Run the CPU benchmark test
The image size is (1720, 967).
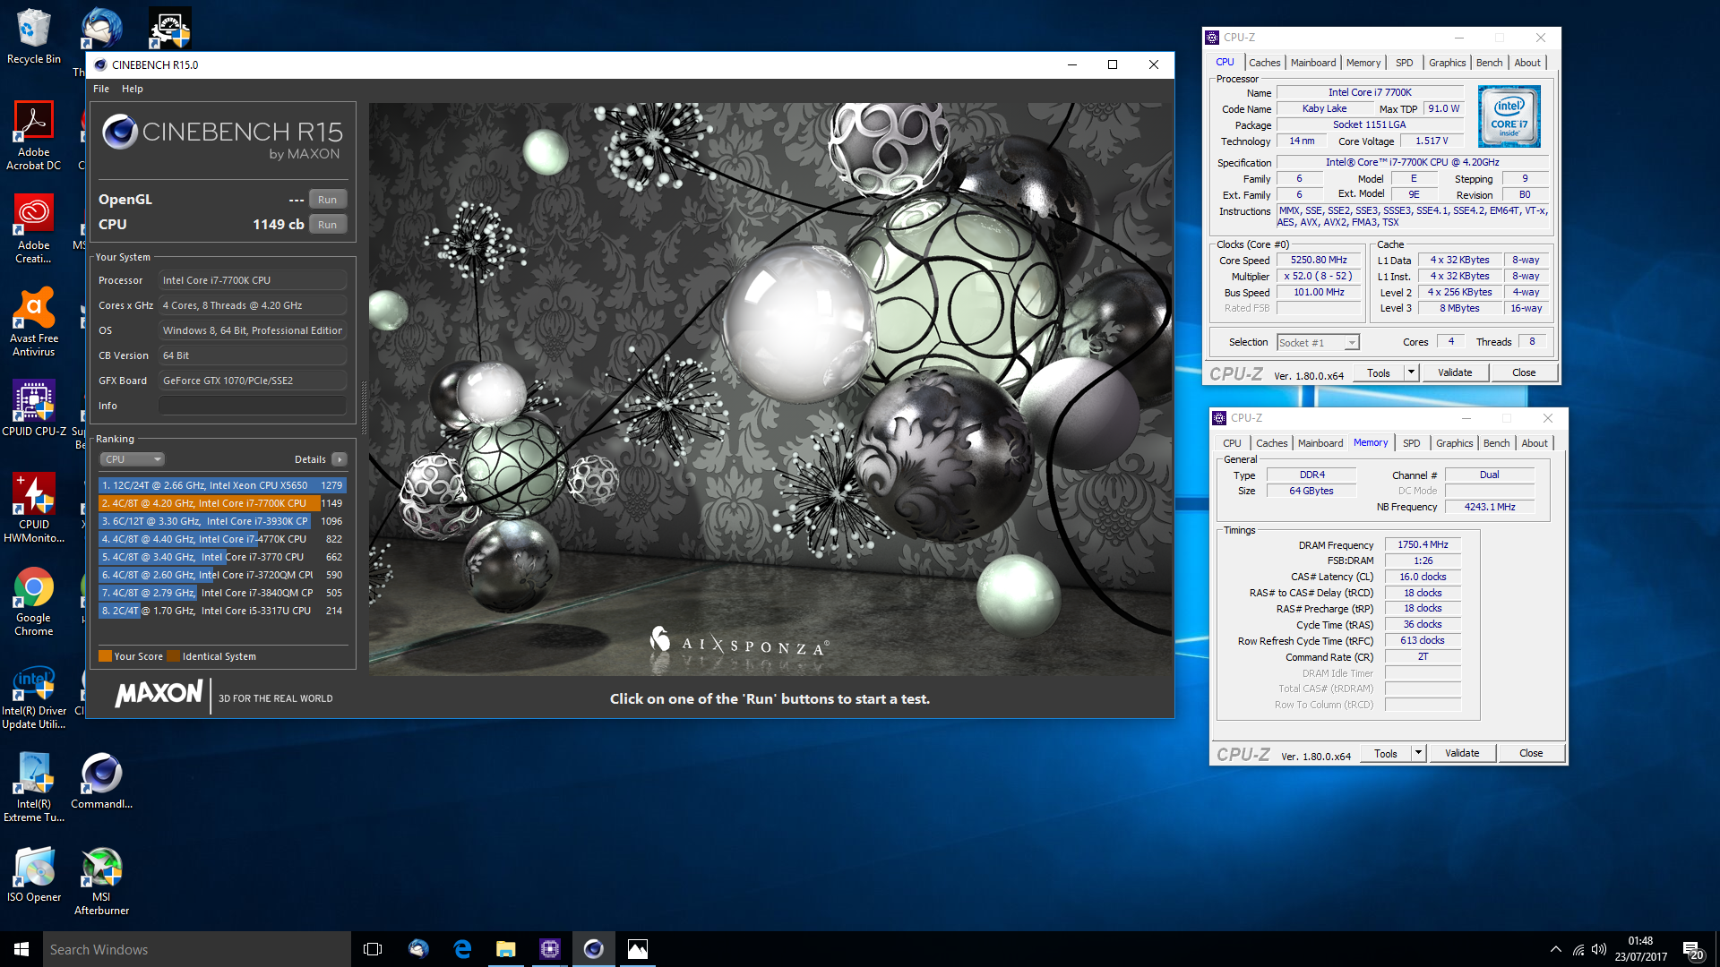328,225
